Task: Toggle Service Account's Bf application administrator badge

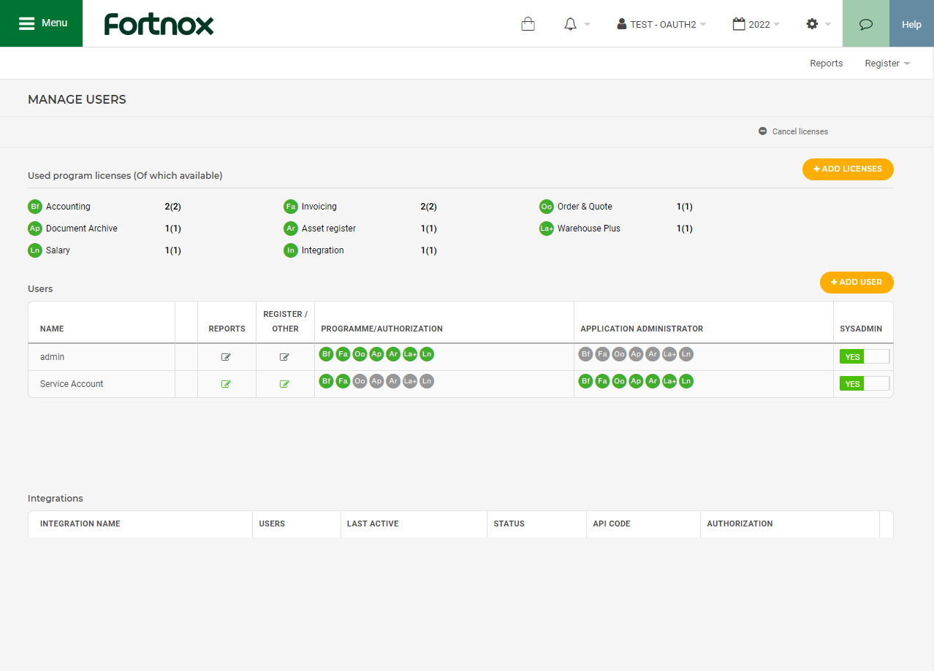Action: pos(585,381)
